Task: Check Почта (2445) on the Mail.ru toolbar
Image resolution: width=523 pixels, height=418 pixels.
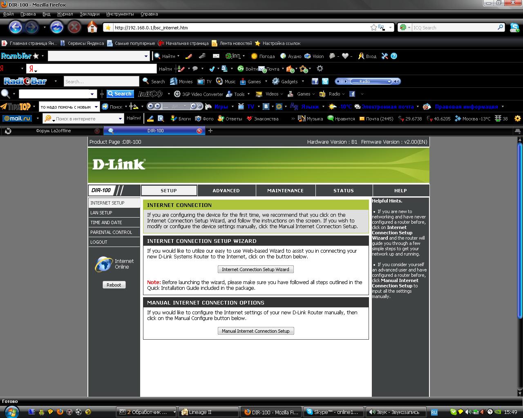Action: (376, 119)
